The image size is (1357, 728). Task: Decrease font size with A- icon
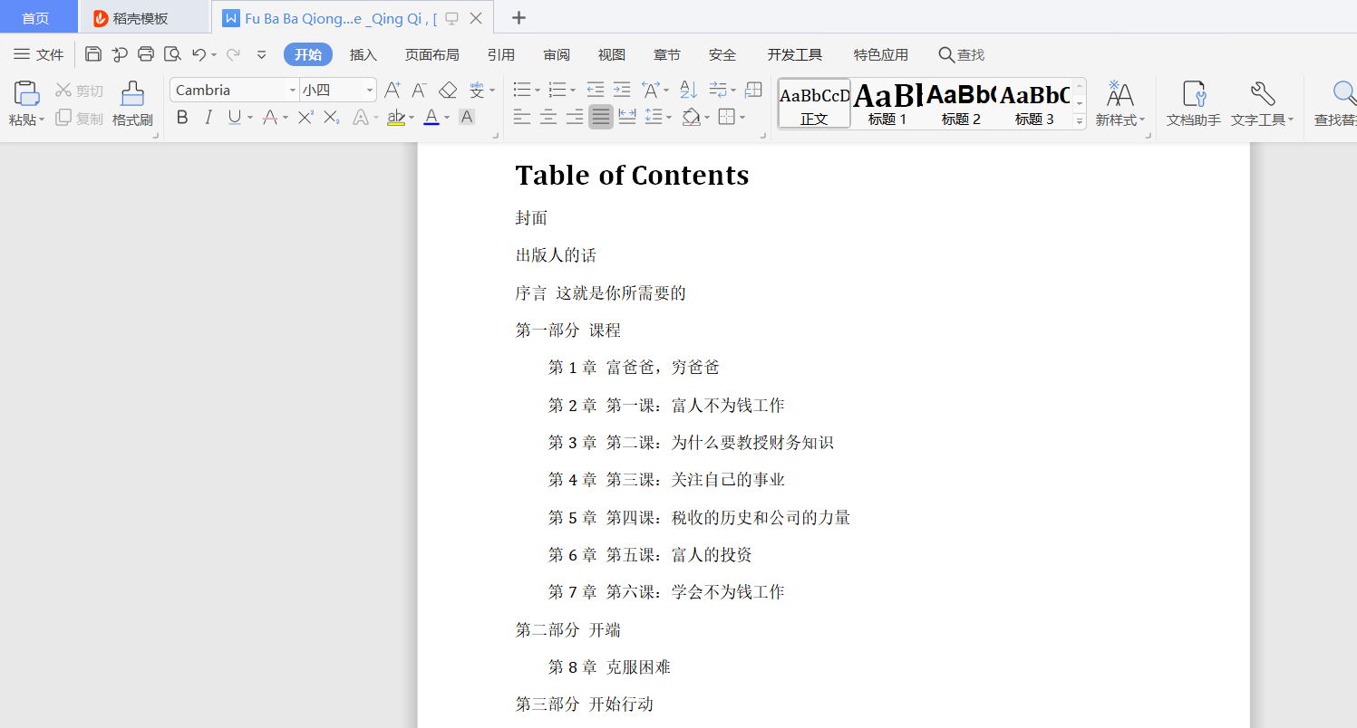(419, 90)
